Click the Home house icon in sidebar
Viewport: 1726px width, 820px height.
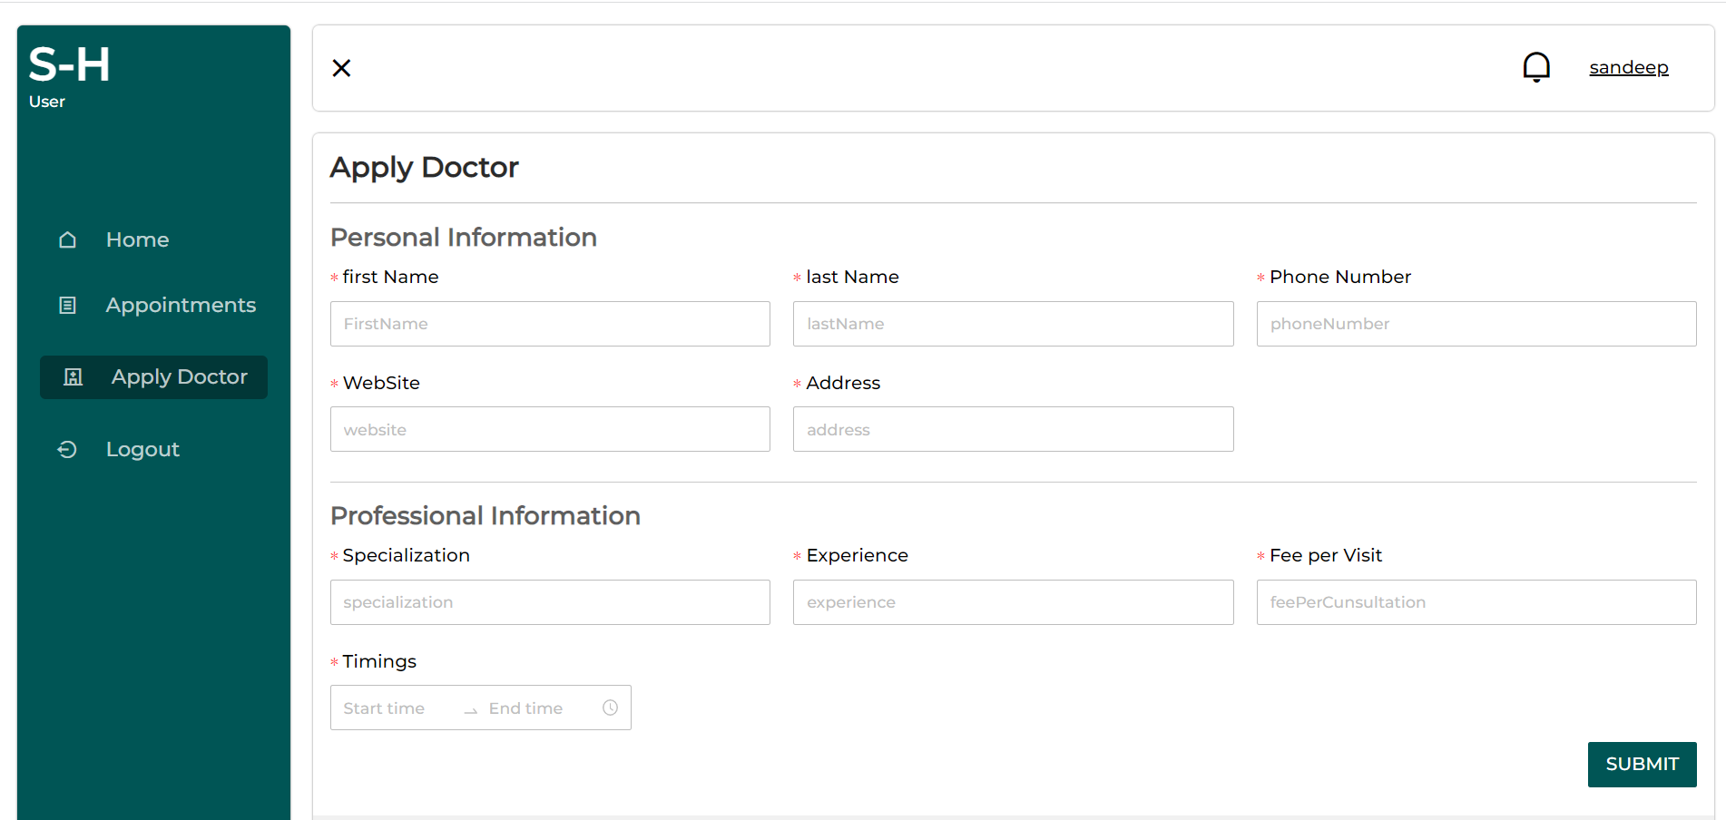tap(67, 239)
